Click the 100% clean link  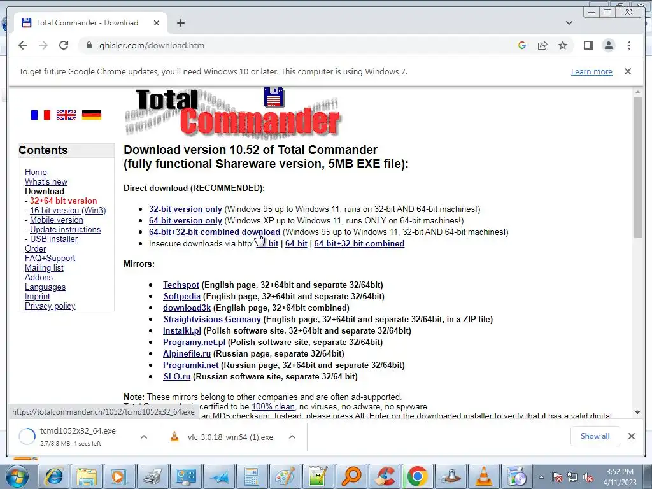tap(273, 407)
